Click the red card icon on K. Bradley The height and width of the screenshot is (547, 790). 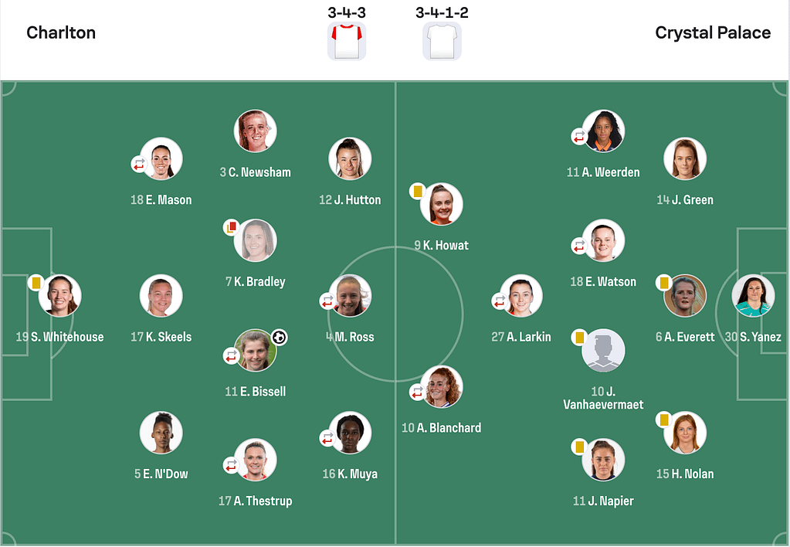(x=230, y=227)
